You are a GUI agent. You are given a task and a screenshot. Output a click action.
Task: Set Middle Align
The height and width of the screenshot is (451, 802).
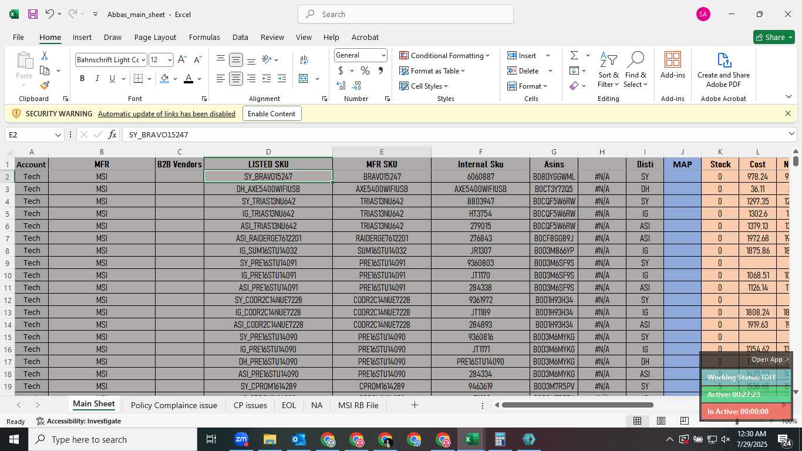pos(236,60)
